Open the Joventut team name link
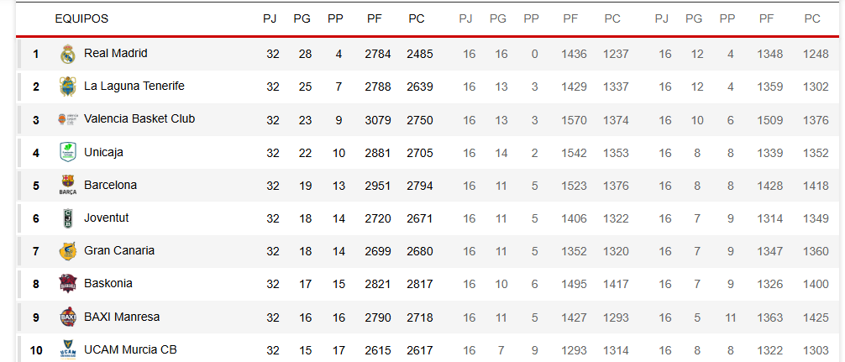Image resolution: width=845 pixels, height=362 pixels. click(106, 218)
